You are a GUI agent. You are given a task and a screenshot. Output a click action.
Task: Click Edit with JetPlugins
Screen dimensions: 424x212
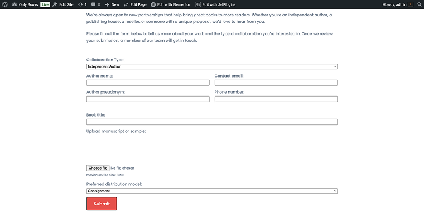point(215,4)
